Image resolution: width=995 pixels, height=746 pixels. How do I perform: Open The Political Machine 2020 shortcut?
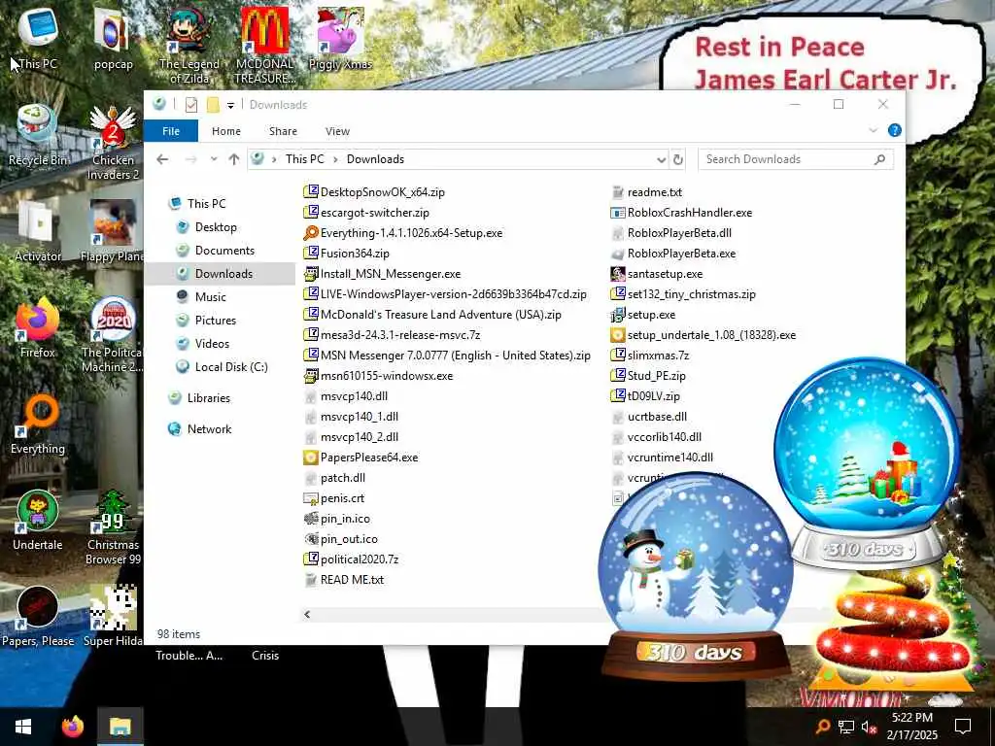113,335
